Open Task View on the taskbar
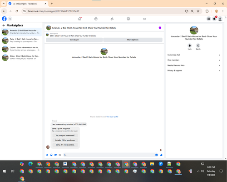 [x=13, y=171]
